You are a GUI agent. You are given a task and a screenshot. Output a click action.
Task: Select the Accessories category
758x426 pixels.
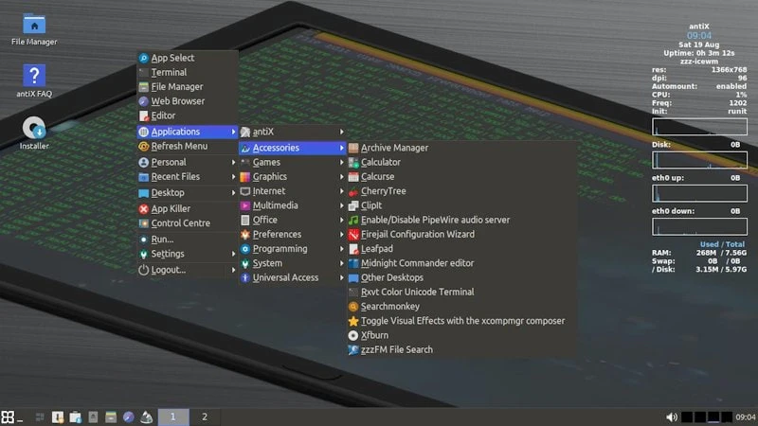(293, 148)
